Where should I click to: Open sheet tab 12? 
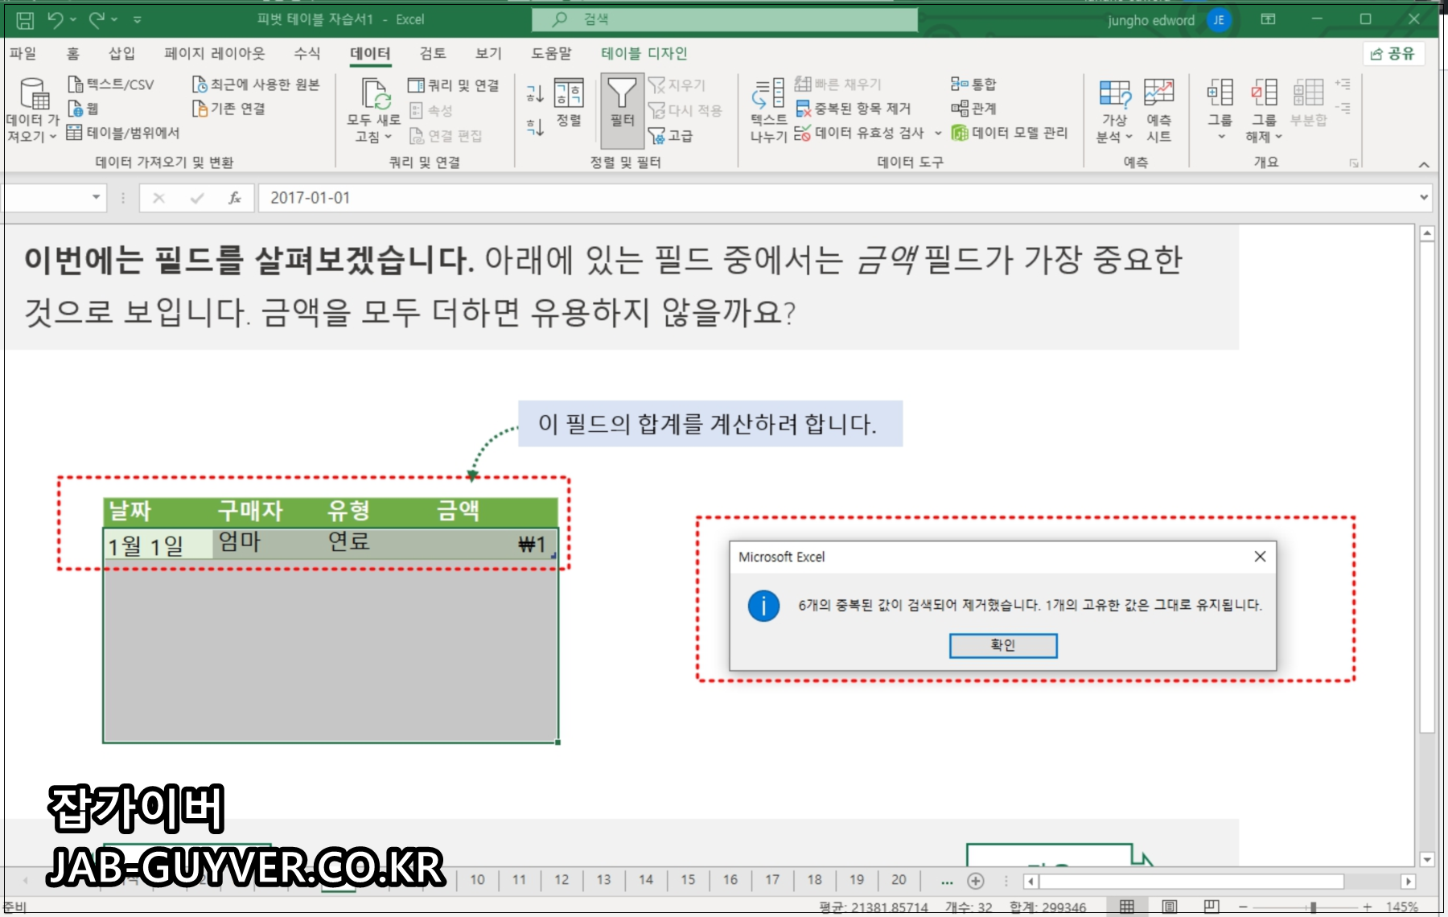coord(562,880)
